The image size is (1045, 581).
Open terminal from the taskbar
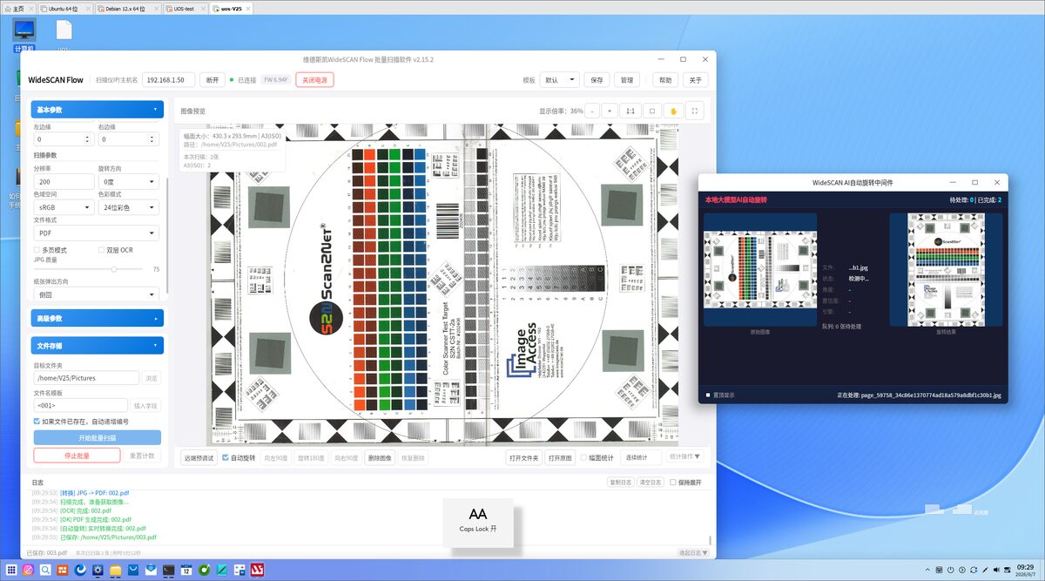(x=168, y=570)
